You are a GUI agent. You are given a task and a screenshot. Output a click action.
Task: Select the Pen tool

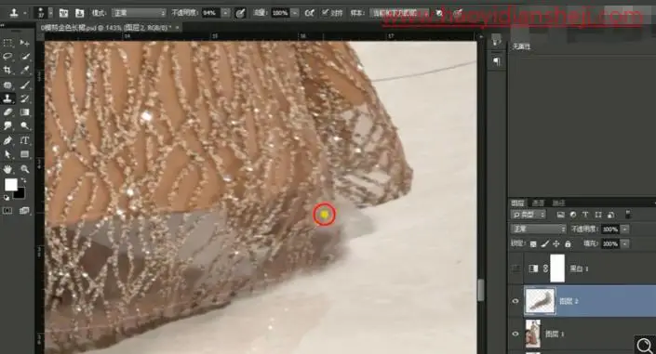pyautogui.click(x=7, y=140)
